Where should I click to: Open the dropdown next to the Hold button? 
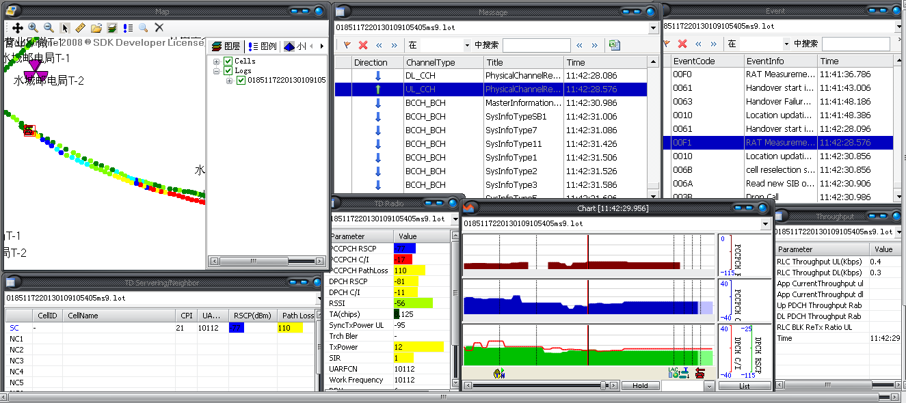[x=709, y=386]
